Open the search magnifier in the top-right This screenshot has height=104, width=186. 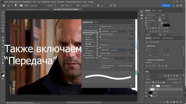click(174, 5)
